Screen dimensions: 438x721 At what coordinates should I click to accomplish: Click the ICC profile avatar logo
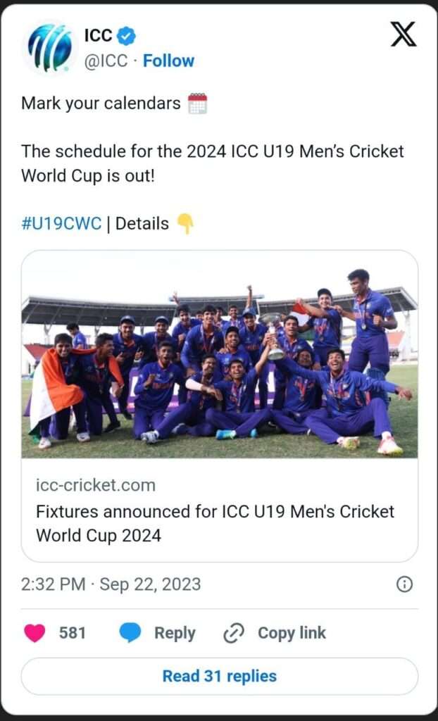[x=50, y=47]
